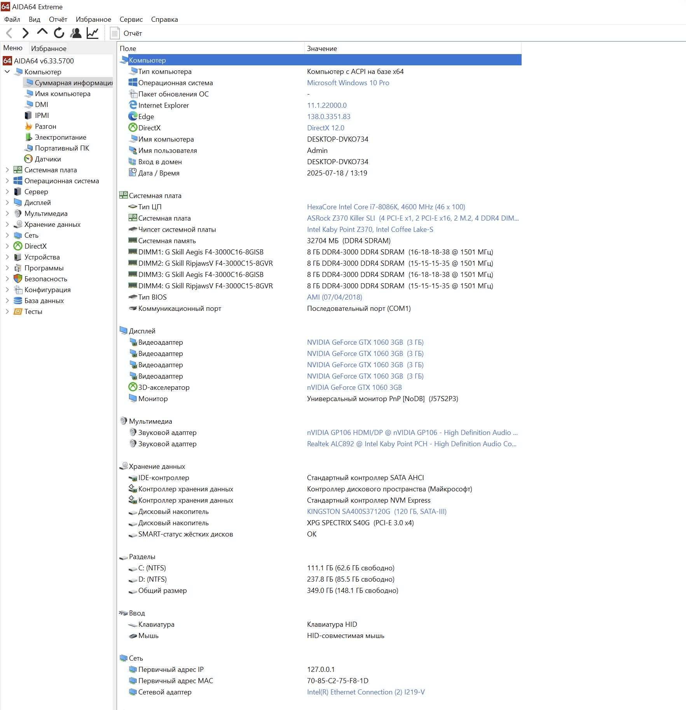Click the Дата / Время clock icon
The image size is (686, 710).
pos(133,172)
